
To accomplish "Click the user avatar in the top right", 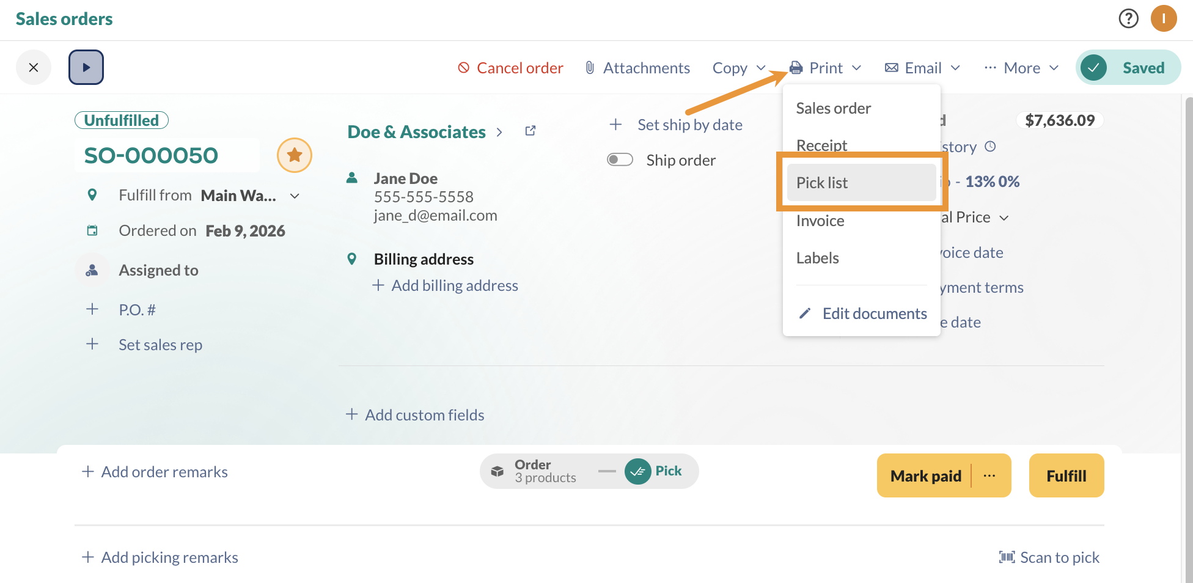I will point(1164,18).
